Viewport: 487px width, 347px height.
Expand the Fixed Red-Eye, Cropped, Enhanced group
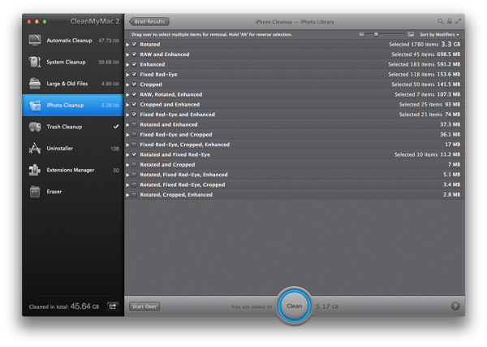point(127,145)
